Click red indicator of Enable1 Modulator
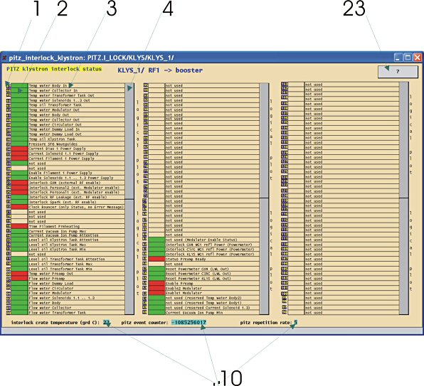This screenshot has height=386, width=424. pyautogui.click(x=157, y=293)
